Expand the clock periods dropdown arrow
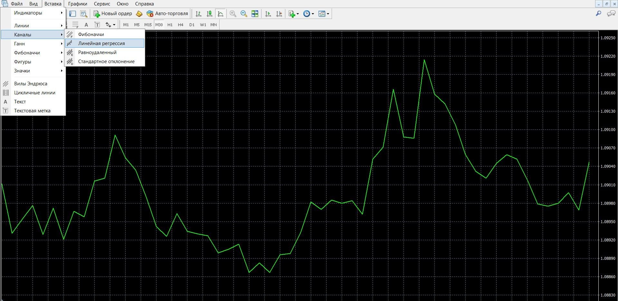This screenshot has width=618, height=301. pyautogui.click(x=313, y=14)
